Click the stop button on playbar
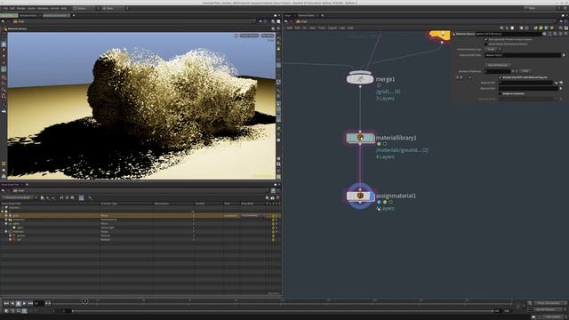569x320 pixels. 18,303
